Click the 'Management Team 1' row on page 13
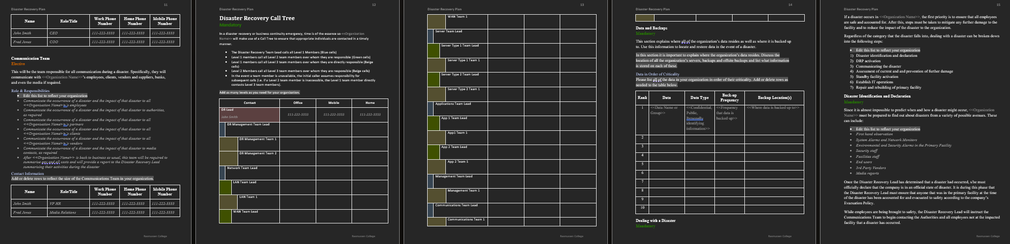 point(512,195)
